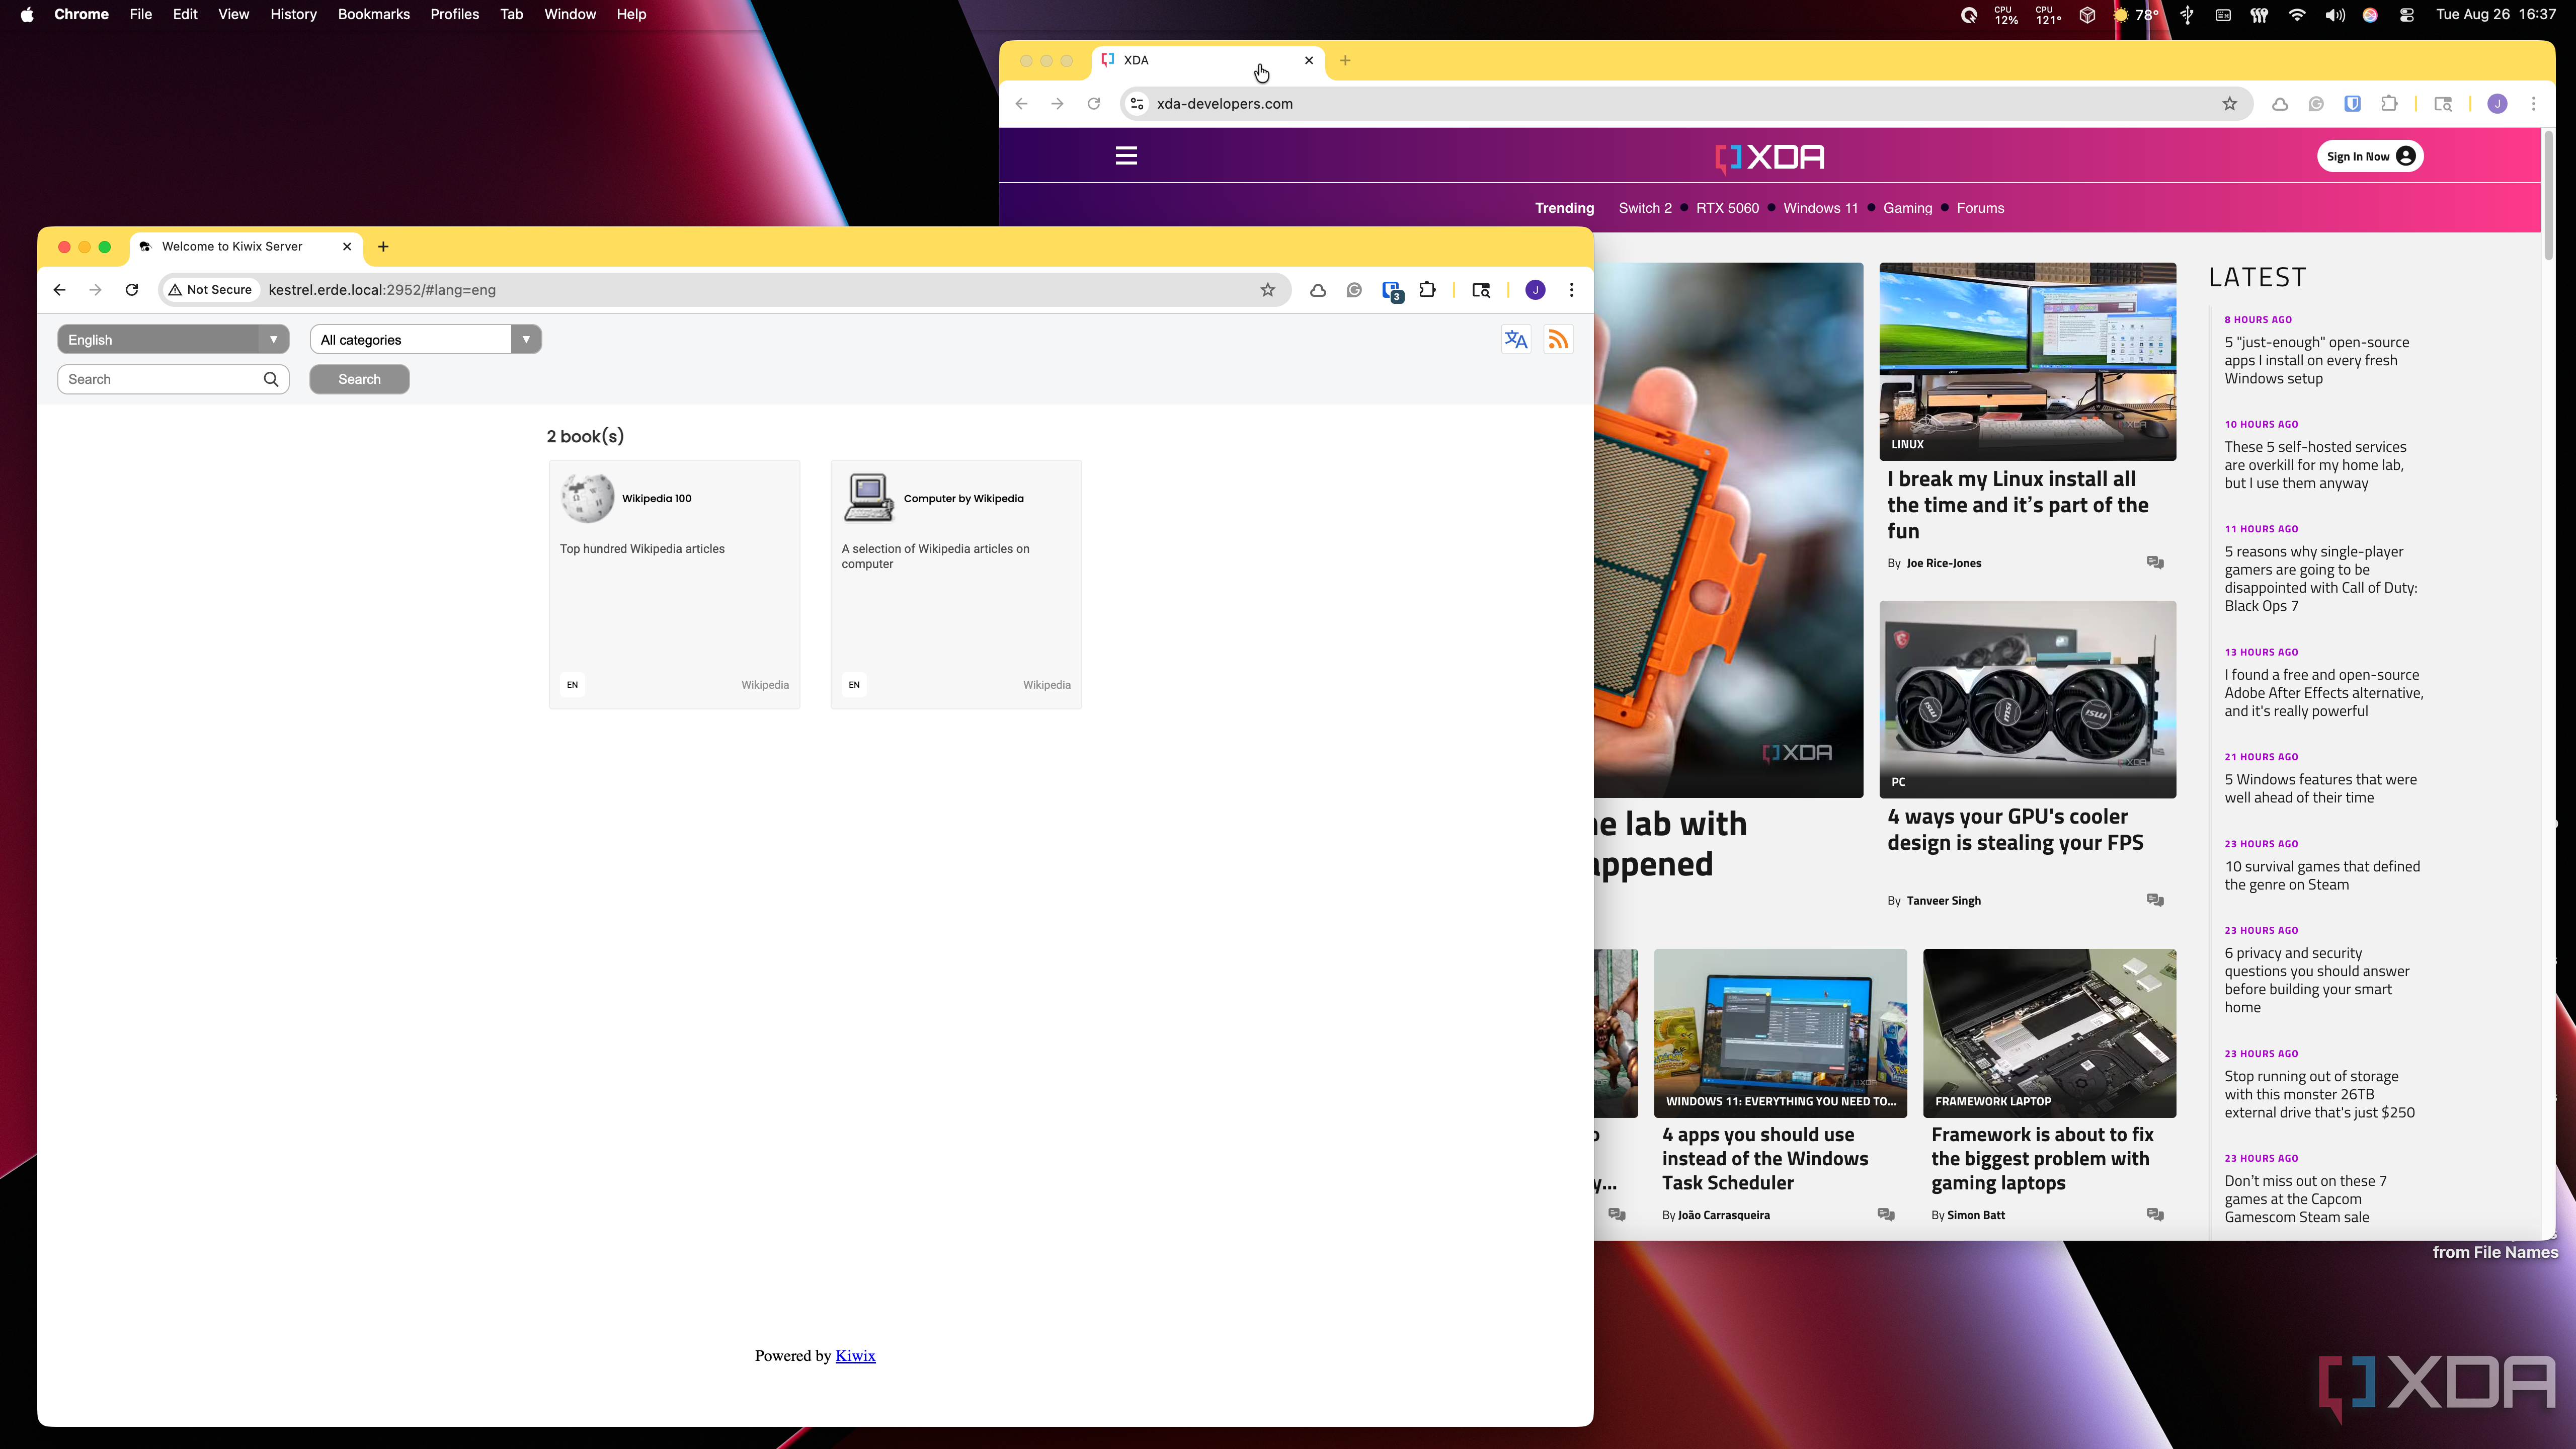Click the Kiwix address bar URL
This screenshot has height=1449, width=2576.
(382, 290)
